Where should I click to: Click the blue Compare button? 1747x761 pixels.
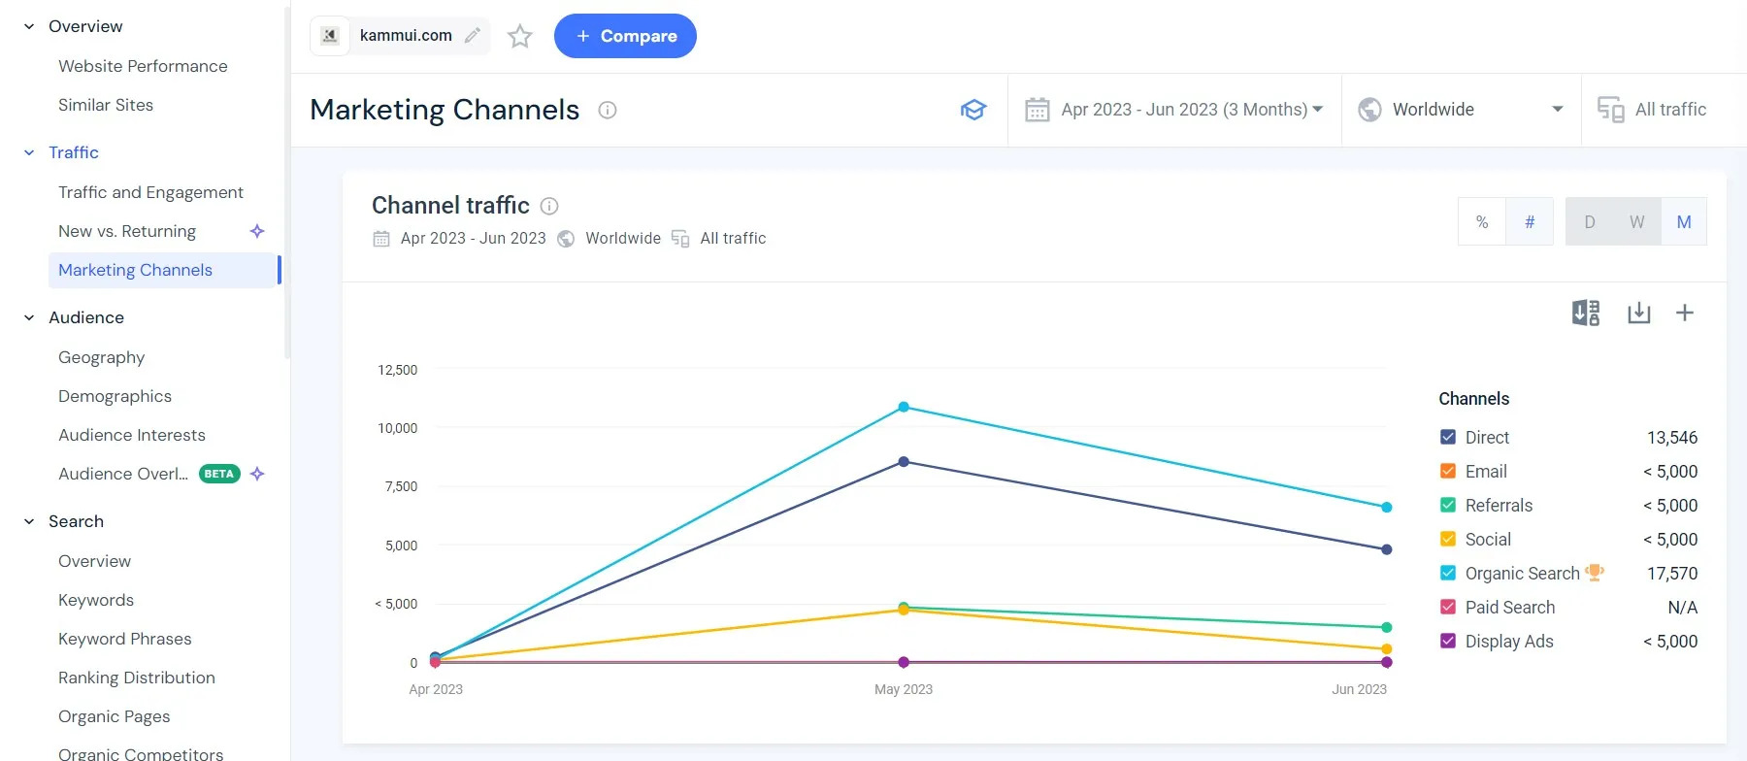coord(625,36)
